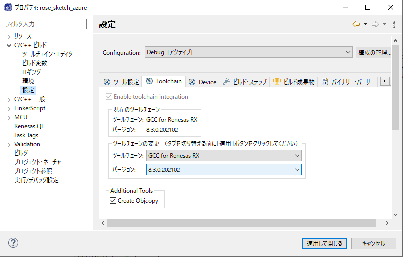Image resolution: width=403 pixels, height=257 pixels.
Task: Select Task Tags in the tree
Action: click(x=26, y=135)
